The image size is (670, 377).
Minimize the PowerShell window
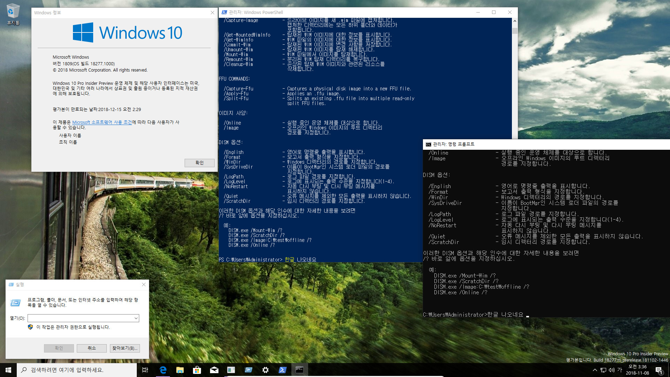pos(478,12)
